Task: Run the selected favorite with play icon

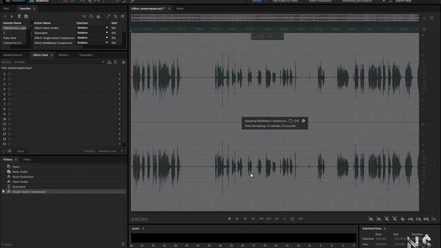Action: click(x=12, y=17)
